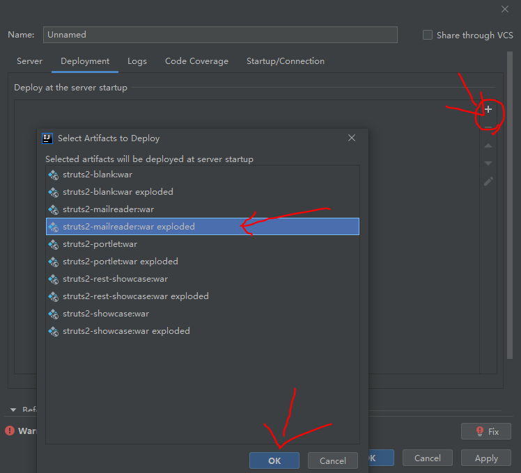Viewport: 521px width, 473px height.
Task: Click Apply in the run configuration window
Action: [486, 458]
